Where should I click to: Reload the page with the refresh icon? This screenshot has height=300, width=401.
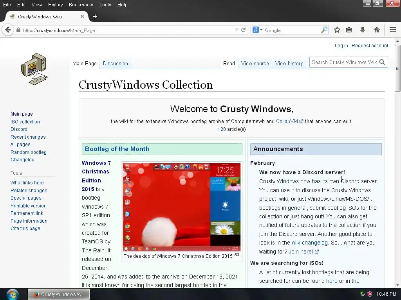click(x=244, y=30)
